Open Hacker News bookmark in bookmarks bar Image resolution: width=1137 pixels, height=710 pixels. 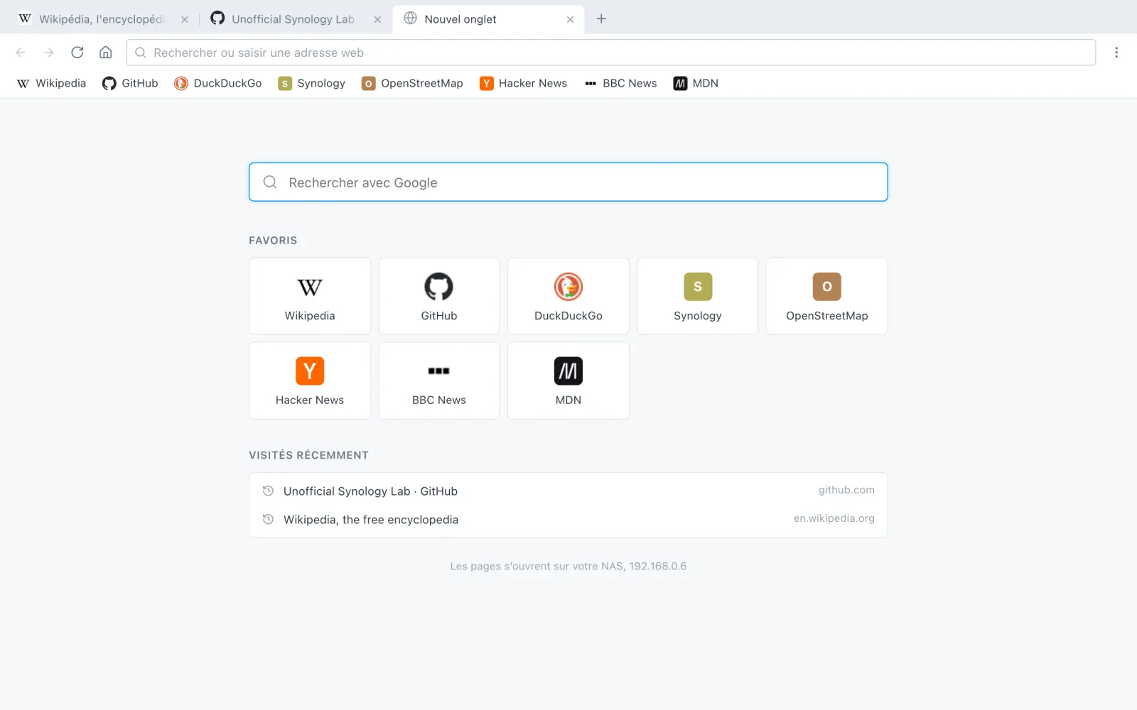click(x=524, y=83)
